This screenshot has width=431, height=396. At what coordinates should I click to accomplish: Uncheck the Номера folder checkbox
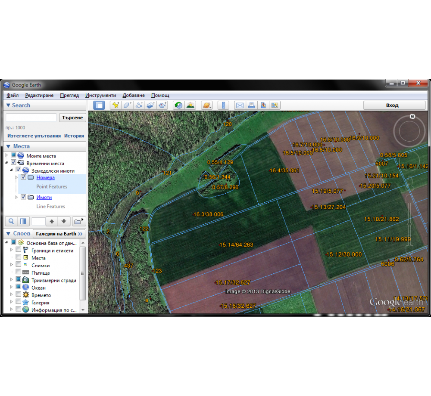point(24,177)
